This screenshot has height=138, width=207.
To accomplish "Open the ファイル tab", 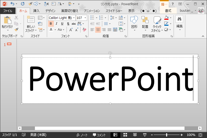I will click(x=8, y=11).
